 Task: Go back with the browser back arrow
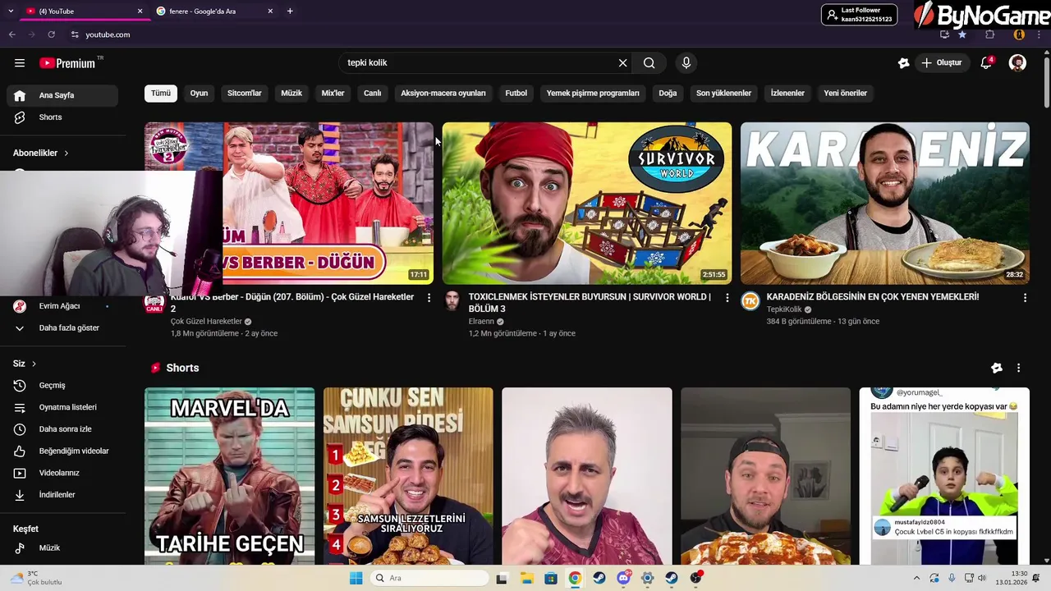(x=11, y=34)
